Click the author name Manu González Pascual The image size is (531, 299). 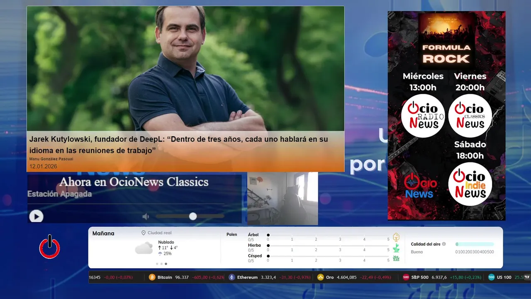tap(51, 159)
